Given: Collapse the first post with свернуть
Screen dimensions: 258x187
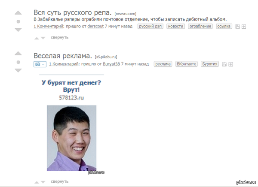Looking at the screenshot, I should pyautogui.click(x=60, y=37).
